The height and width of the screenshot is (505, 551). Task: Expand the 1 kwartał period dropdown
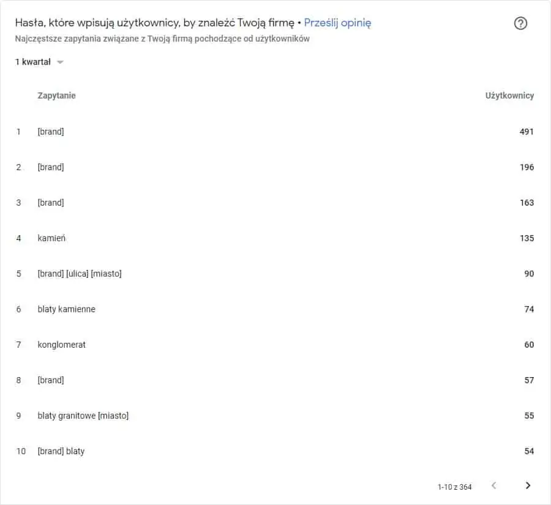click(x=39, y=62)
